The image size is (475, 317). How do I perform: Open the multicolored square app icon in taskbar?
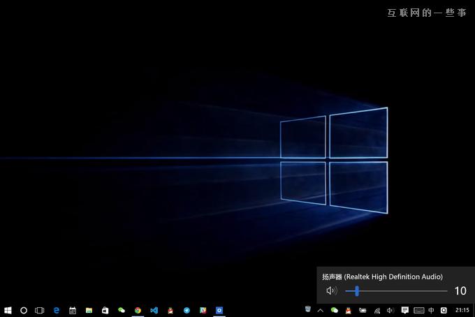pos(203,310)
